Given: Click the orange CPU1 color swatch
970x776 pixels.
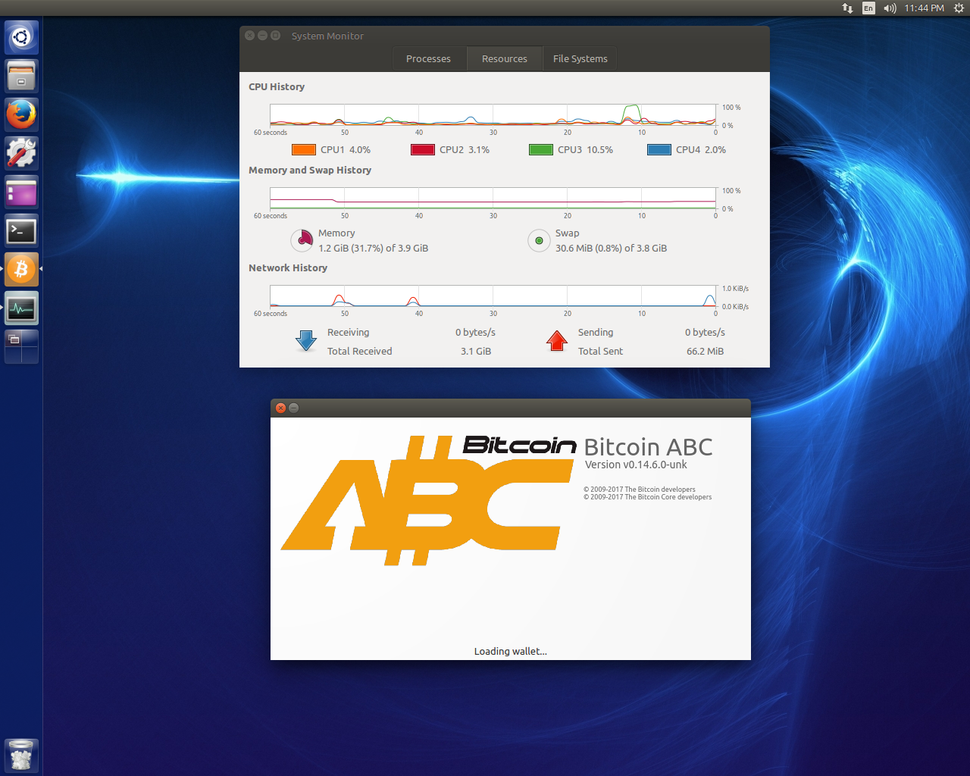Looking at the screenshot, I should click(x=303, y=149).
